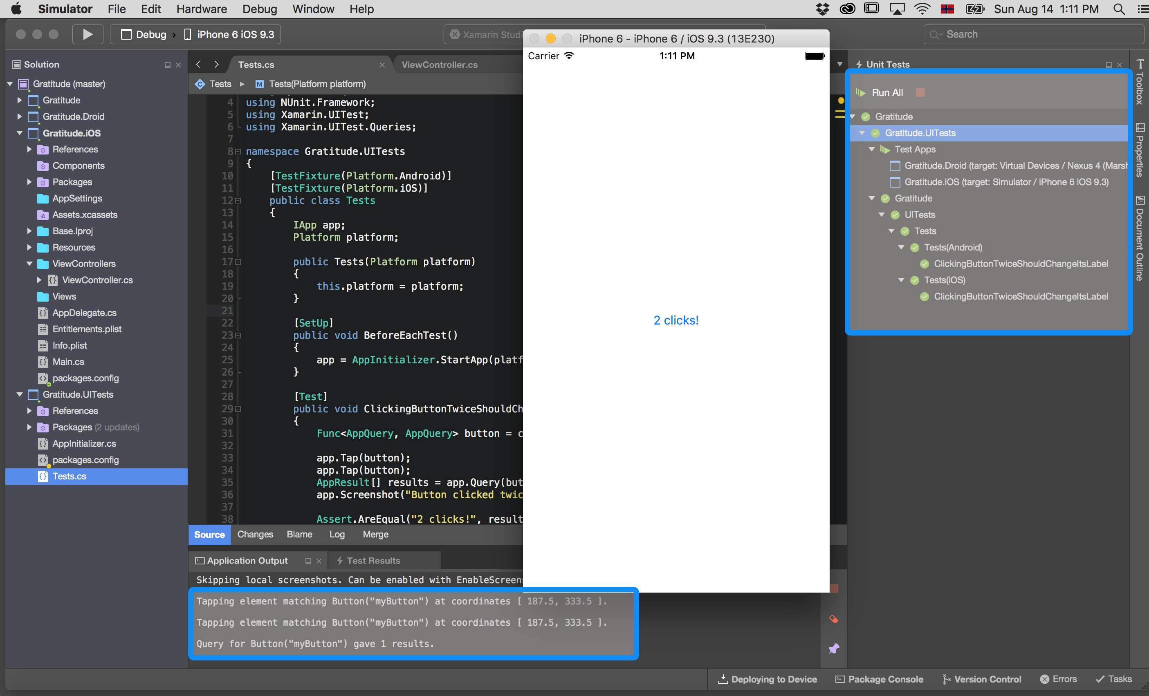Click the code fold marker at line 17

tap(238, 262)
